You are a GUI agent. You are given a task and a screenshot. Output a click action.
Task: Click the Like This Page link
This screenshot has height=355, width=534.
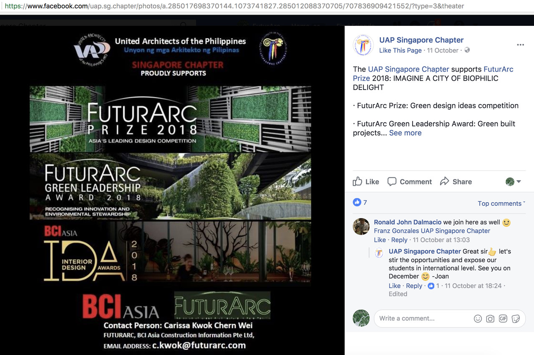(x=400, y=50)
